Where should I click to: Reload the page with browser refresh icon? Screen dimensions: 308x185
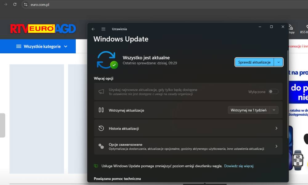(x=15, y=4)
